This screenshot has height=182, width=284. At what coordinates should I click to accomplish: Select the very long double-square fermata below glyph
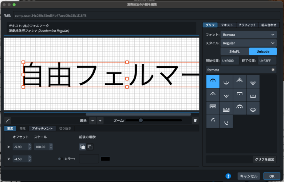click(x=226, y=108)
